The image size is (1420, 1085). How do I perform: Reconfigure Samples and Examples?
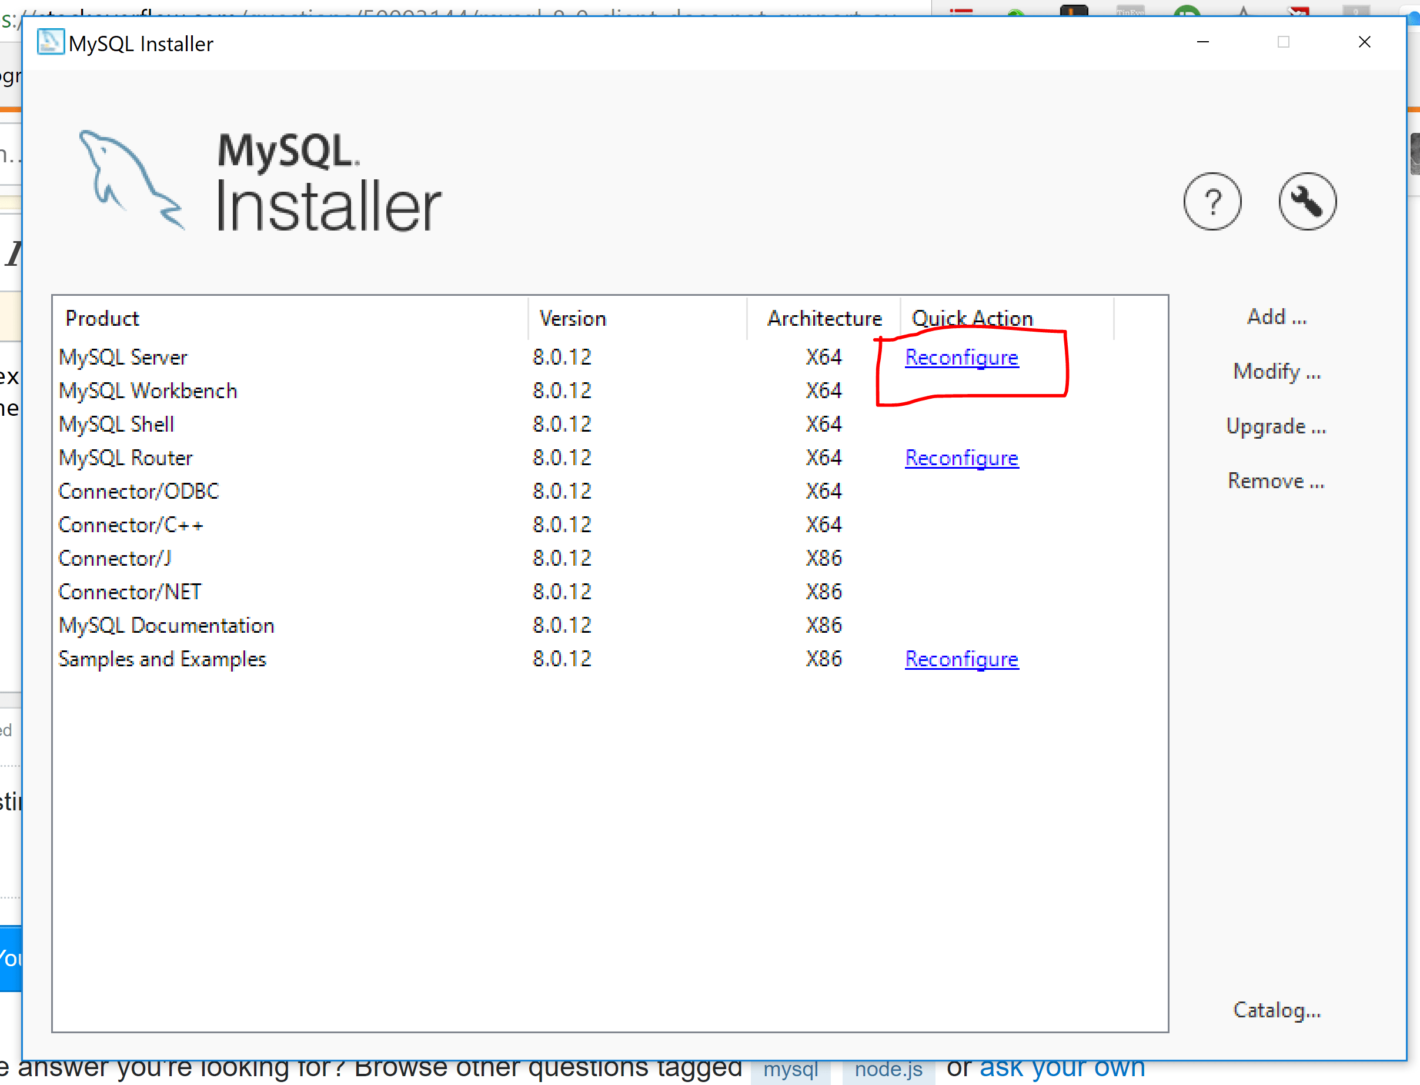pos(961,659)
